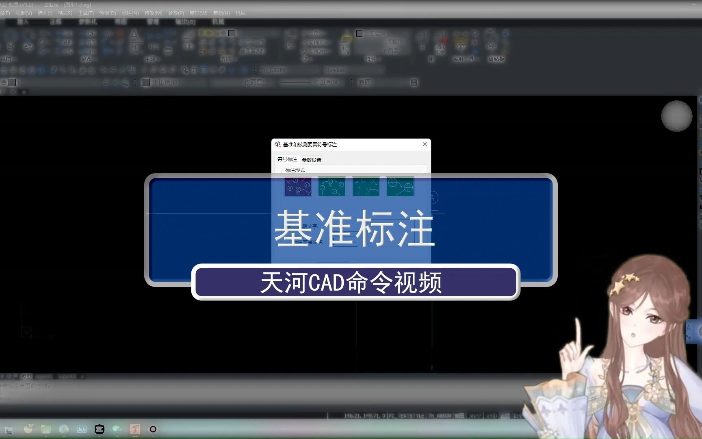The image size is (702, 439).
Task: Open the file explorer taskbar icon
Action: (45, 429)
